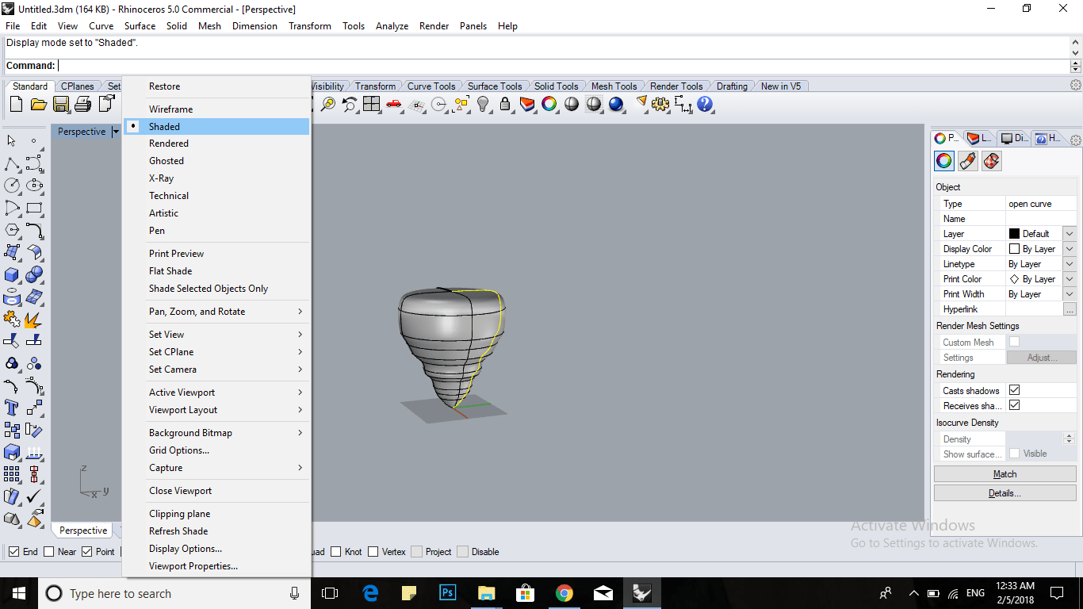Toggle the Near osnap checkbox
Viewport: 1083px width, 609px height.
(49, 552)
